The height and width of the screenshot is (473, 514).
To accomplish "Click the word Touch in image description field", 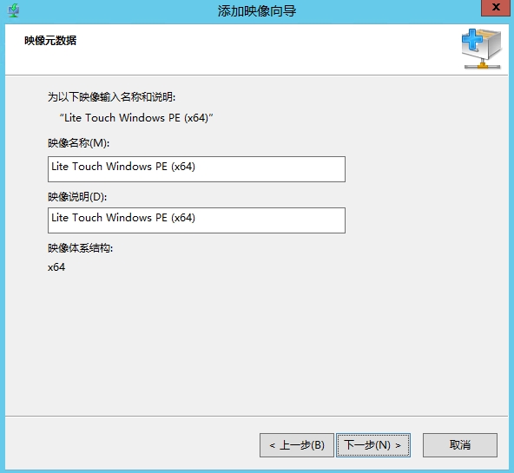I will pyautogui.click(x=87, y=218).
